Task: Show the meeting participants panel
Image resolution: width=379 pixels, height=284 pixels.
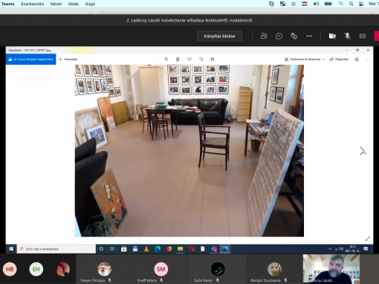Action: pyautogui.click(x=264, y=36)
